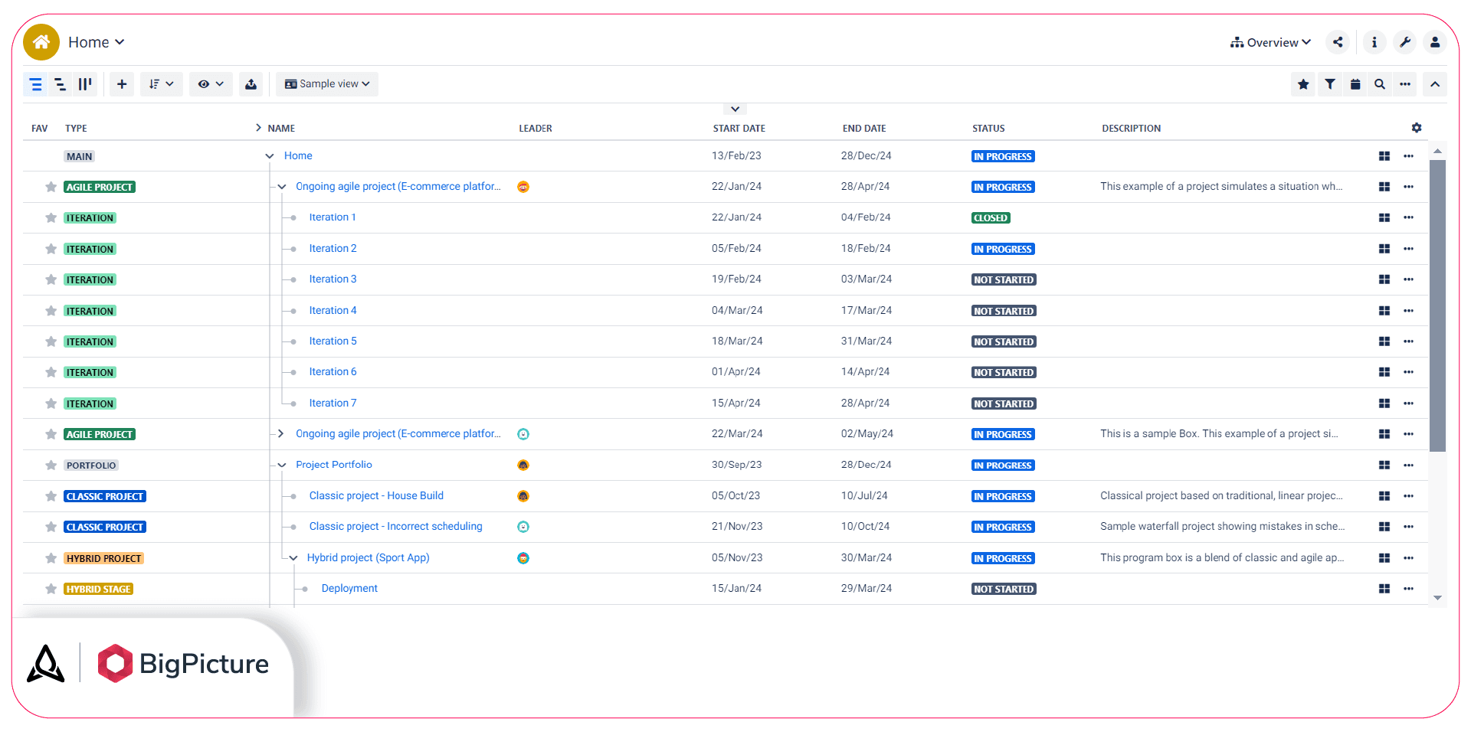1471x735 pixels.
Task: Open the wrench configuration icon
Action: click(1405, 42)
